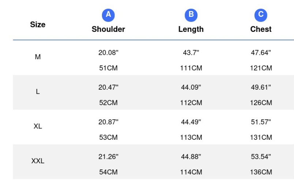Select the 43.7" length value
294x180 pixels.
(x=191, y=53)
